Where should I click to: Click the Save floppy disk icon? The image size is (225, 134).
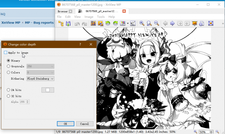[x=68, y=24]
